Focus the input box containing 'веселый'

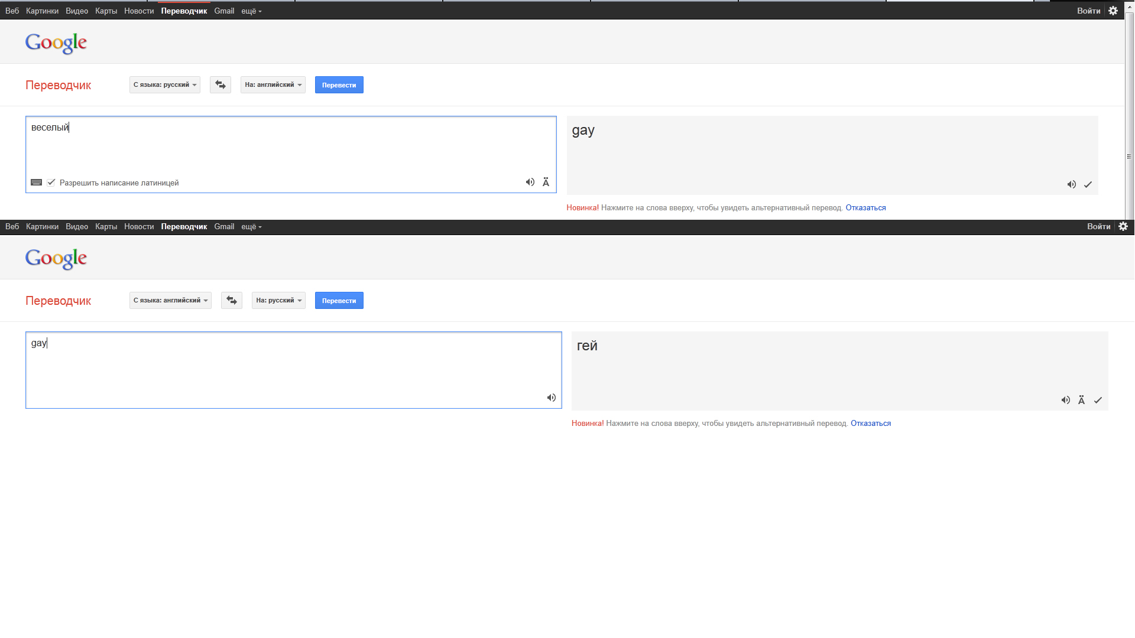[291, 154]
